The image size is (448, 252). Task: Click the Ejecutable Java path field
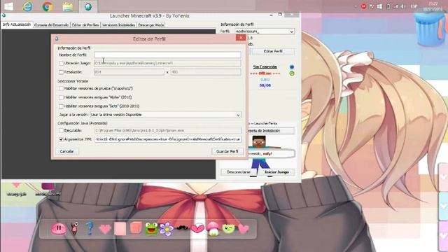click(x=168, y=130)
